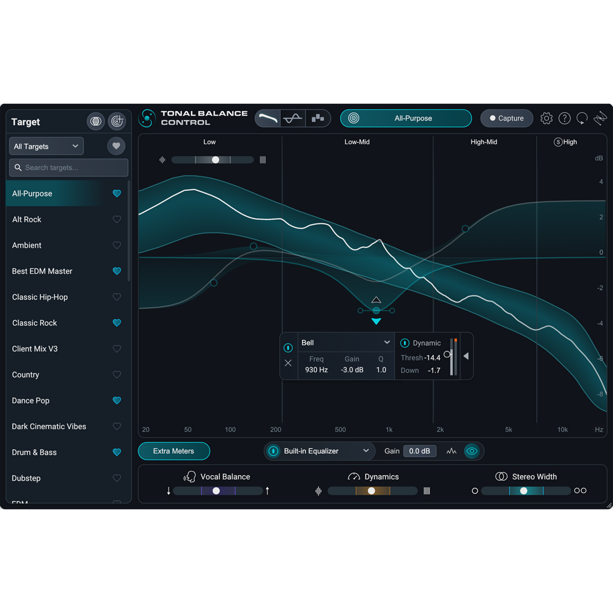
Task: Favorite the Alt Rock target
Action: click(117, 219)
